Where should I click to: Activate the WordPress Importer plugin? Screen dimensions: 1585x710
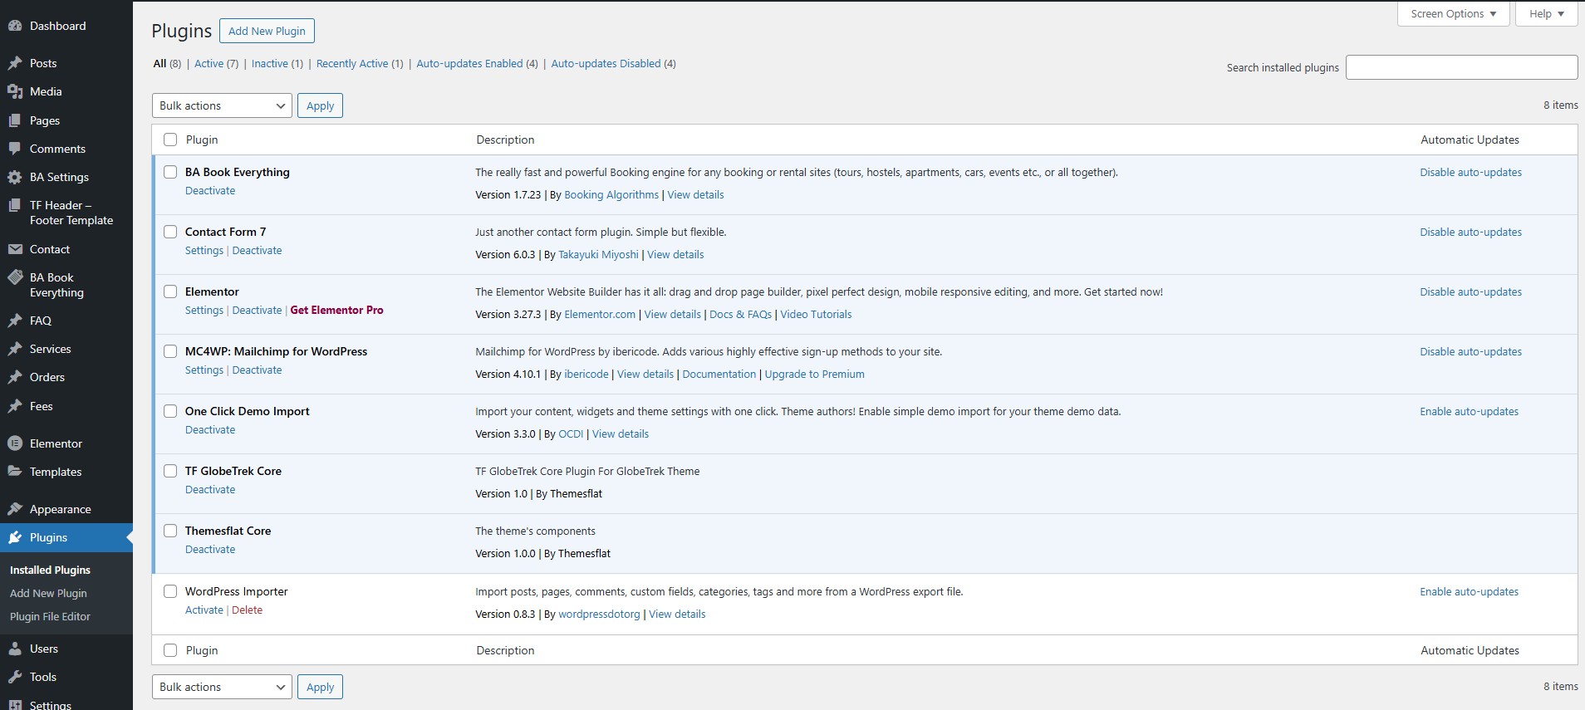(204, 610)
